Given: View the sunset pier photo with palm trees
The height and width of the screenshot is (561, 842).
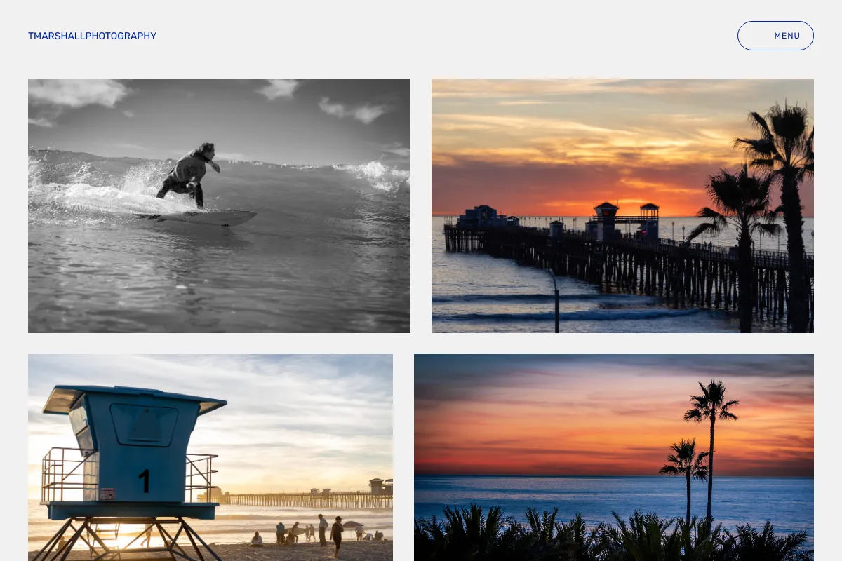Looking at the screenshot, I should click(622, 205).
